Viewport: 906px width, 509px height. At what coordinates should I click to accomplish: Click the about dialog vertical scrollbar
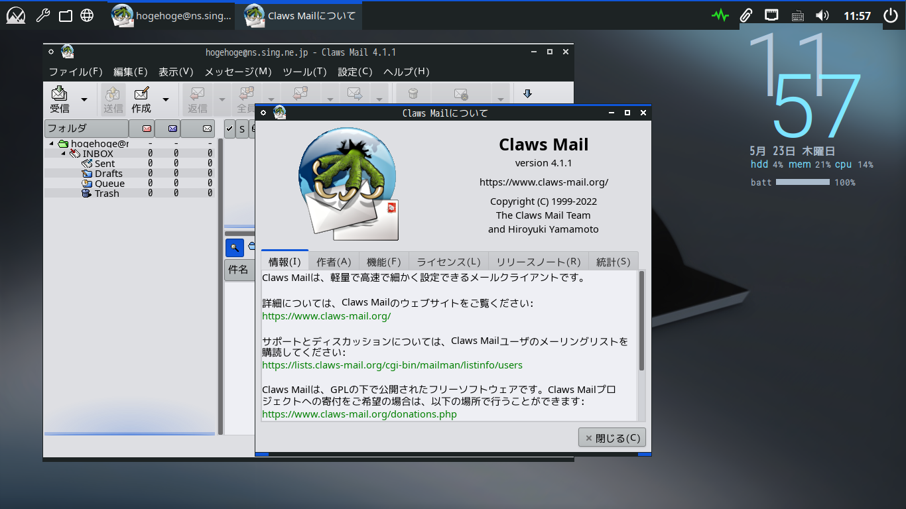[641, 321]
